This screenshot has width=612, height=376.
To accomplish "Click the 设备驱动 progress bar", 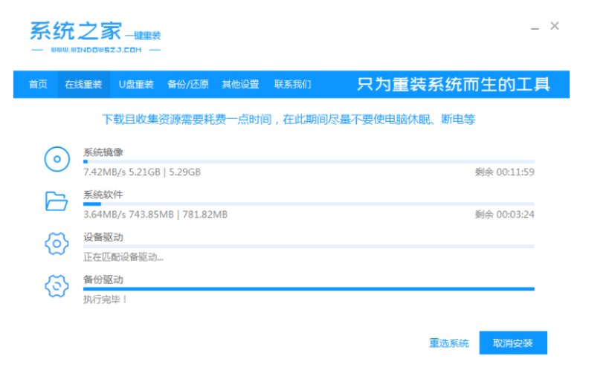I will coord(309,247).
